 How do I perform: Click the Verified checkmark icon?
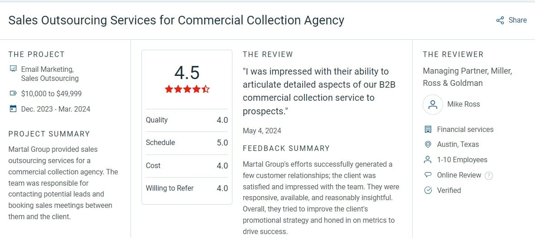tap(428, 190)
